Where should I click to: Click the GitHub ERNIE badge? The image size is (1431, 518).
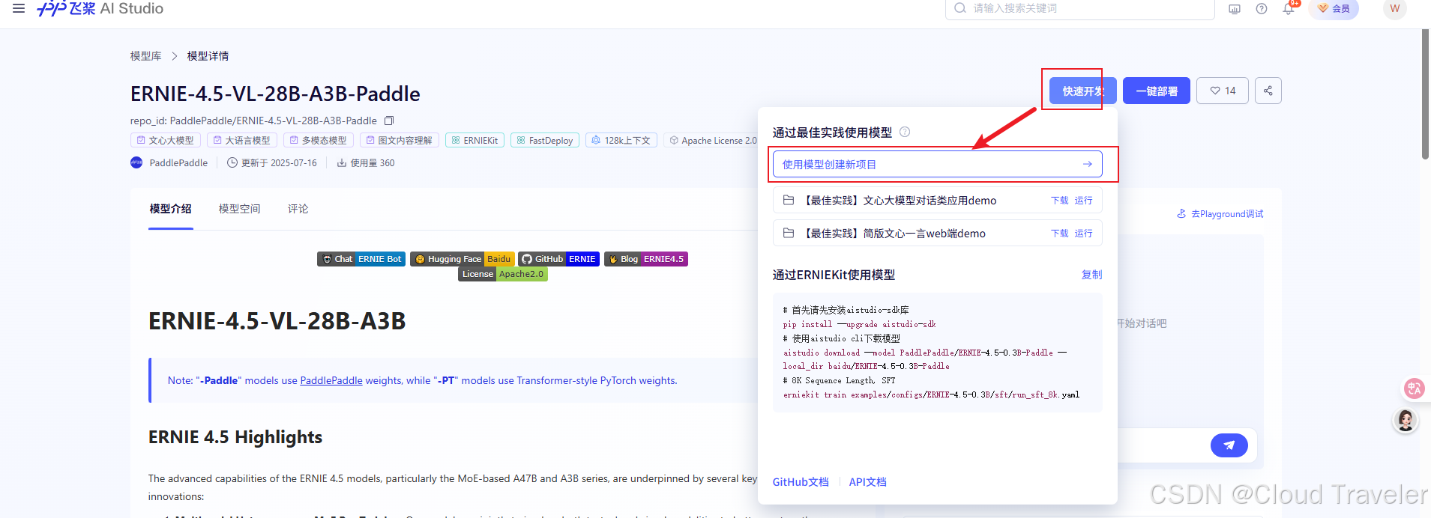tap(559, 259)
